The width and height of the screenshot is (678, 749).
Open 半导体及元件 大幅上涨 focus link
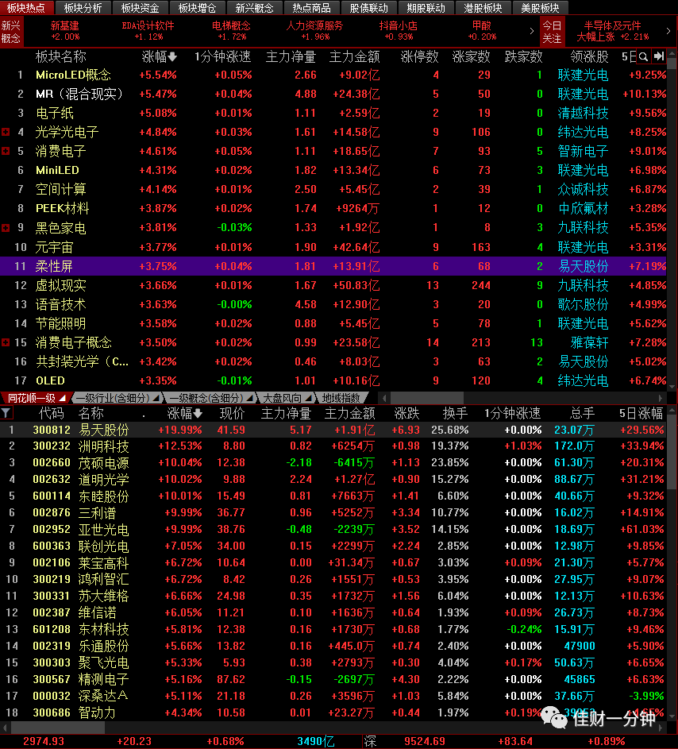click(x=613, y=31)
